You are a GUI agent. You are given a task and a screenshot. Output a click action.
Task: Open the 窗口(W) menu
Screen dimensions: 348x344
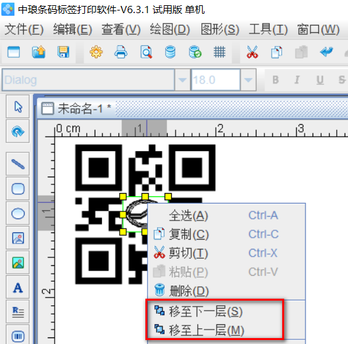point(318,30)
